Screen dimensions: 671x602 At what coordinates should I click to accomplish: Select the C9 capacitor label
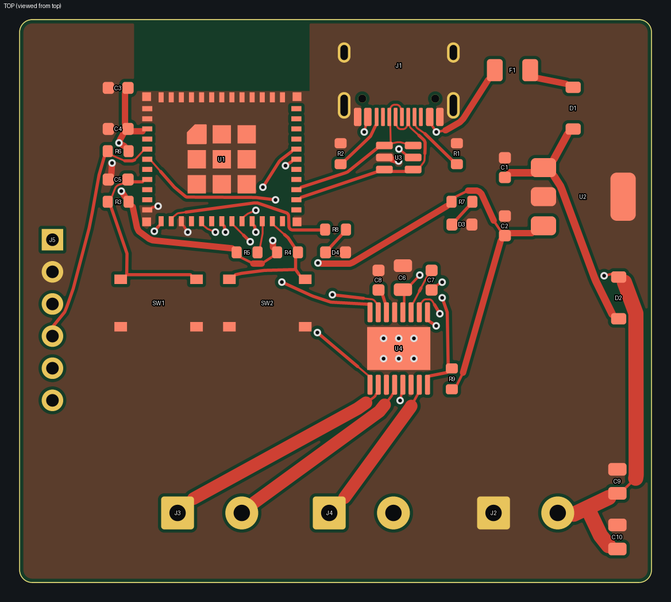tap(616, 481)
